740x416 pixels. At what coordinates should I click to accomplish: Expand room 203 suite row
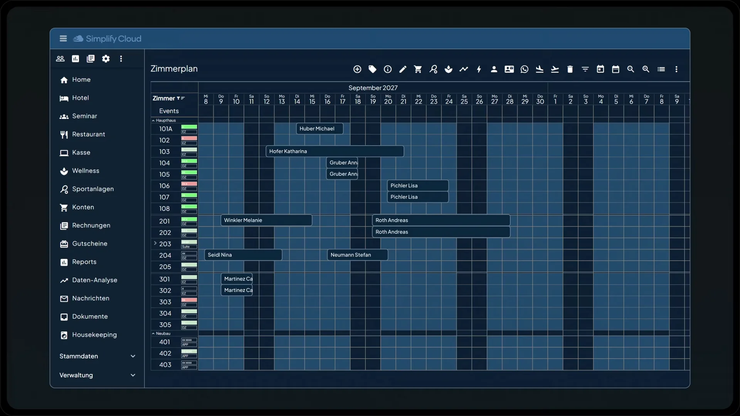point(155,243)
